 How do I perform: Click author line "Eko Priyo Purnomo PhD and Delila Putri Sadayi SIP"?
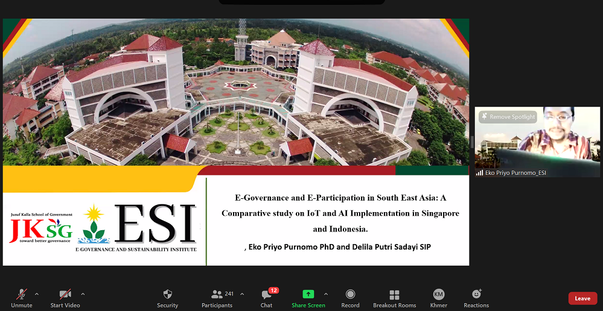pyautogui.click(x=340, y=247)
